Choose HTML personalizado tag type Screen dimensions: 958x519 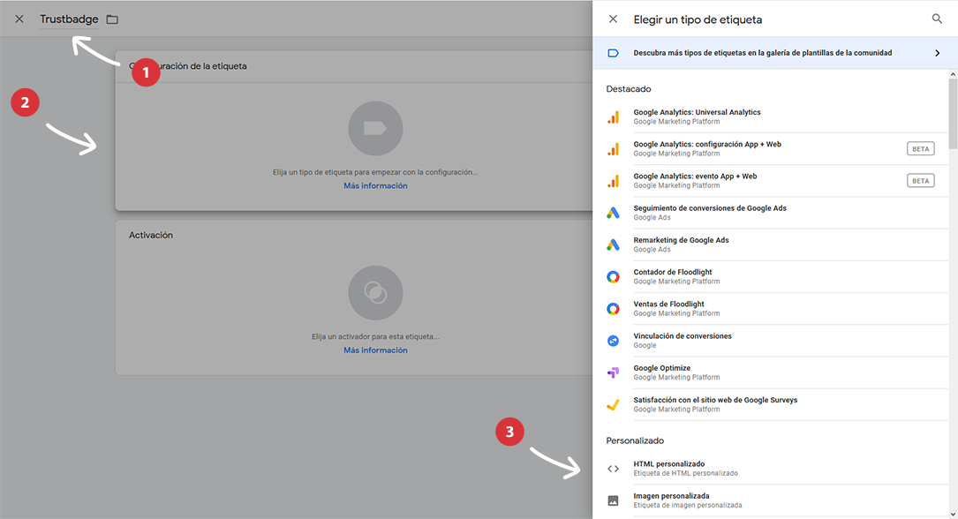pyautogui.click(x=776, y=469)
